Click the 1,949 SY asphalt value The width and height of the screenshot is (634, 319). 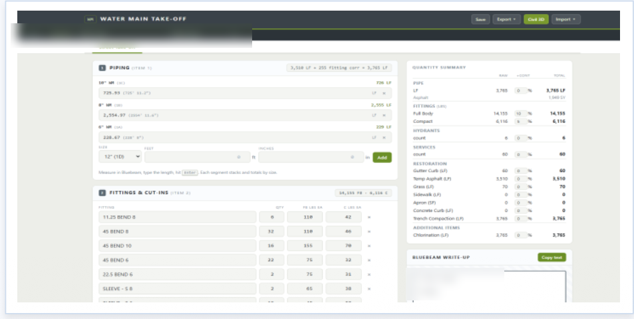point(557,98)
